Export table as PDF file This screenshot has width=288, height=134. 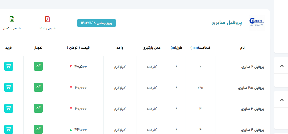click(x=47, y=23)
